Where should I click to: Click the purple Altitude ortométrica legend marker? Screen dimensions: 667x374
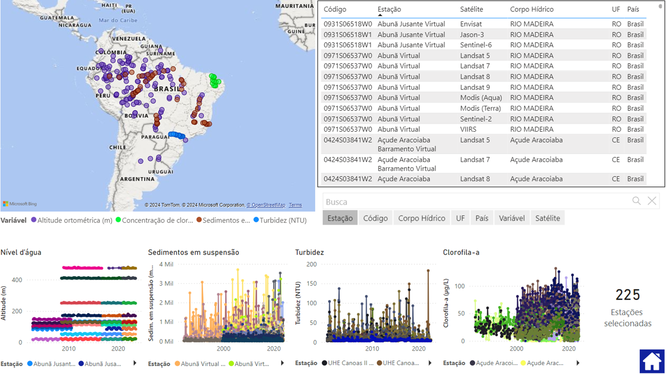34,220
